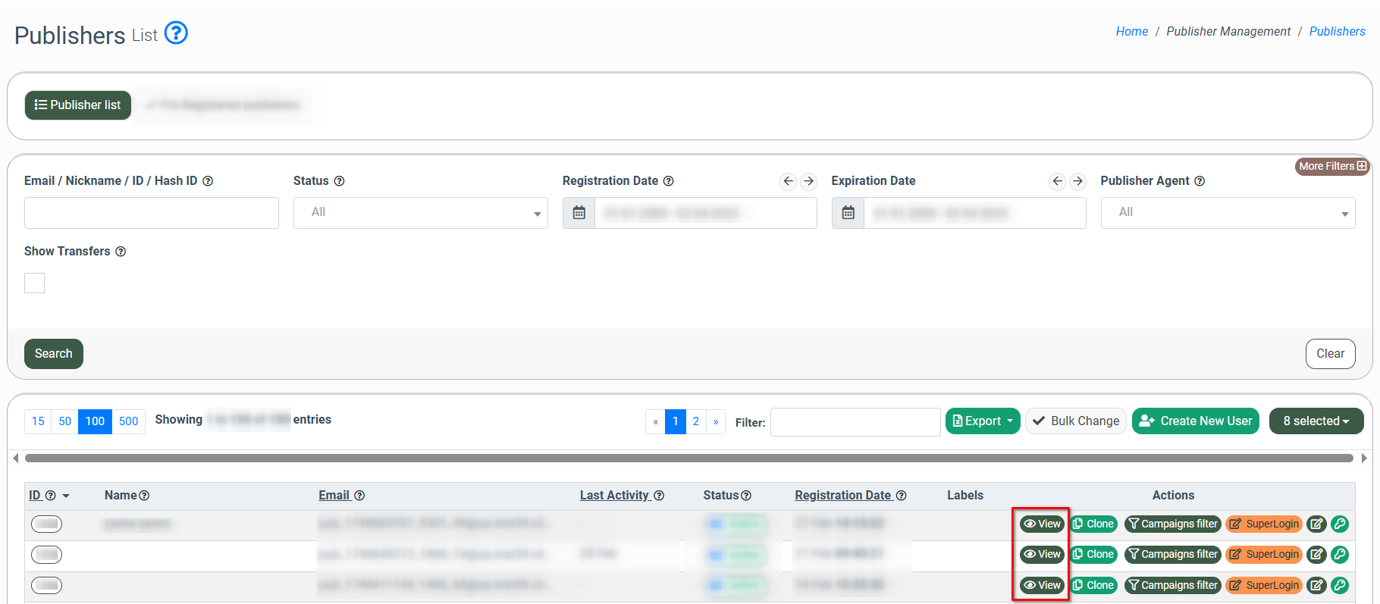Shift Registration Date range back with left arrow
The image size is (1380, 604).
click(788, 181)
